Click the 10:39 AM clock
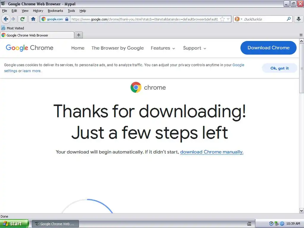This screenshot has height=228, width=304. click(x=293, y=224)
